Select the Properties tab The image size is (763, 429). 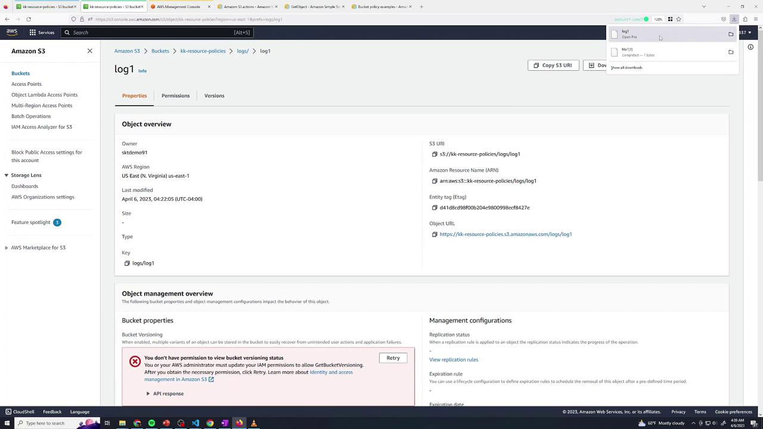coord(134,96)
